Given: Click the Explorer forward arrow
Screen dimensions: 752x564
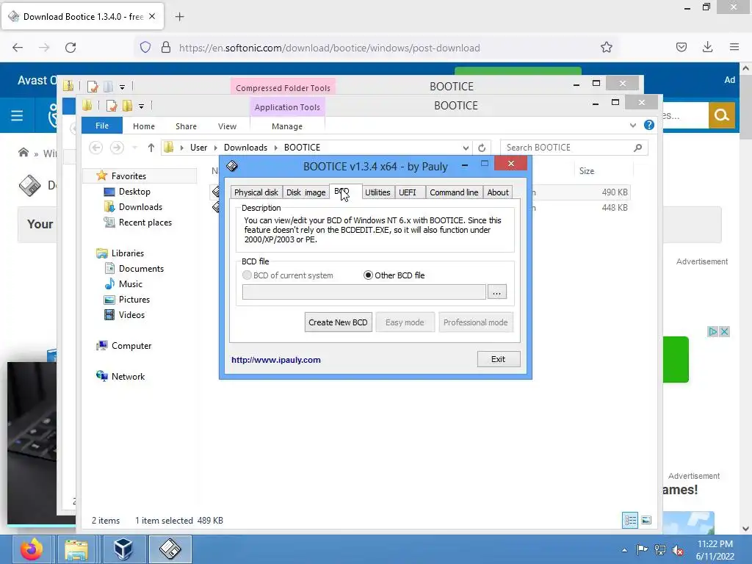Looking at the screenshot, I should pos(117,148).
